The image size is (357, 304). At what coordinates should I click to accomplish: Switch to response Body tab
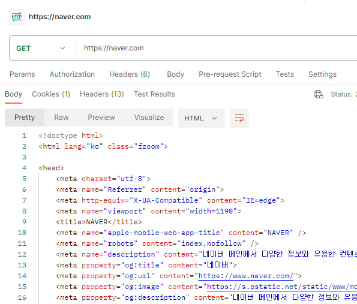click(14, 94)
